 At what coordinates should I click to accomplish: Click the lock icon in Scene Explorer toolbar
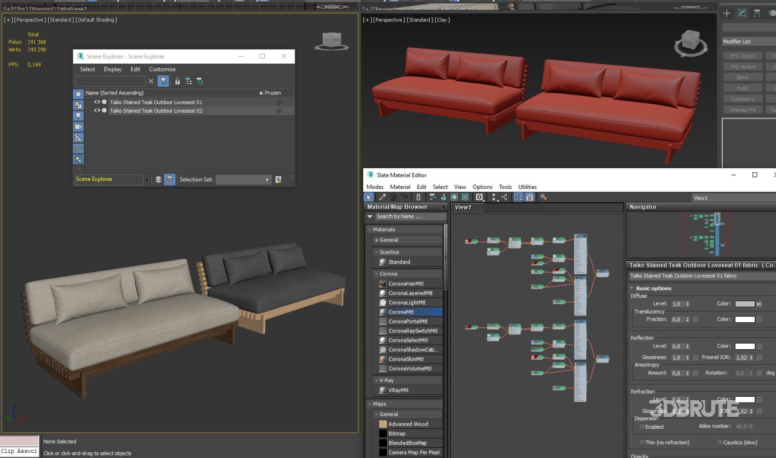177,81
